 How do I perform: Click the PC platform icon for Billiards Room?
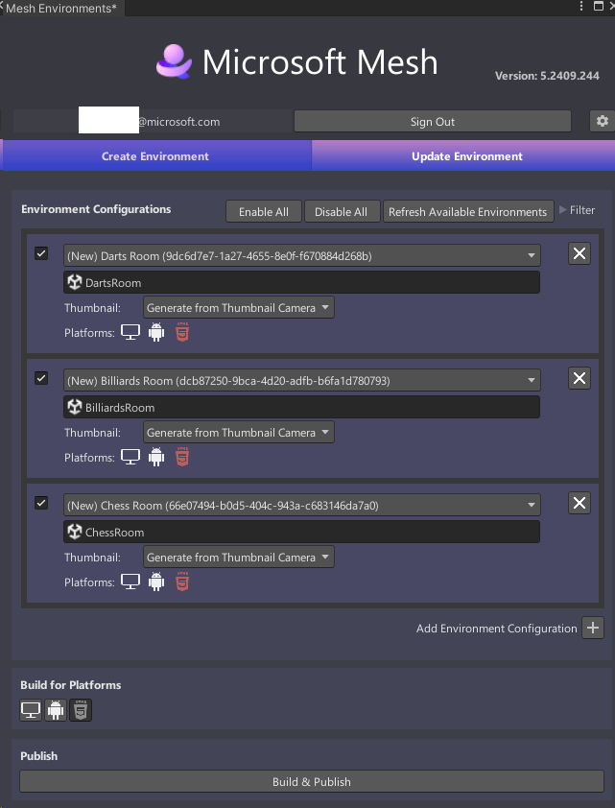pos(130,457)
